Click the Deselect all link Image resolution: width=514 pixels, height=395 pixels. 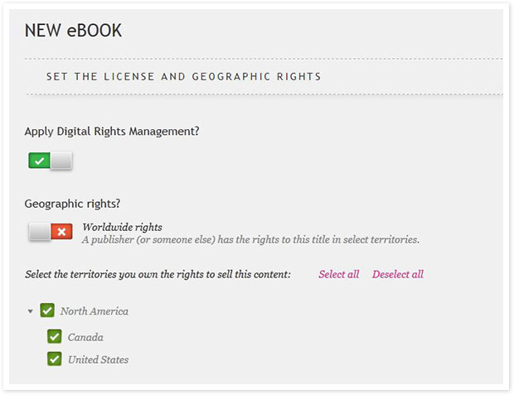click(398, 274)
